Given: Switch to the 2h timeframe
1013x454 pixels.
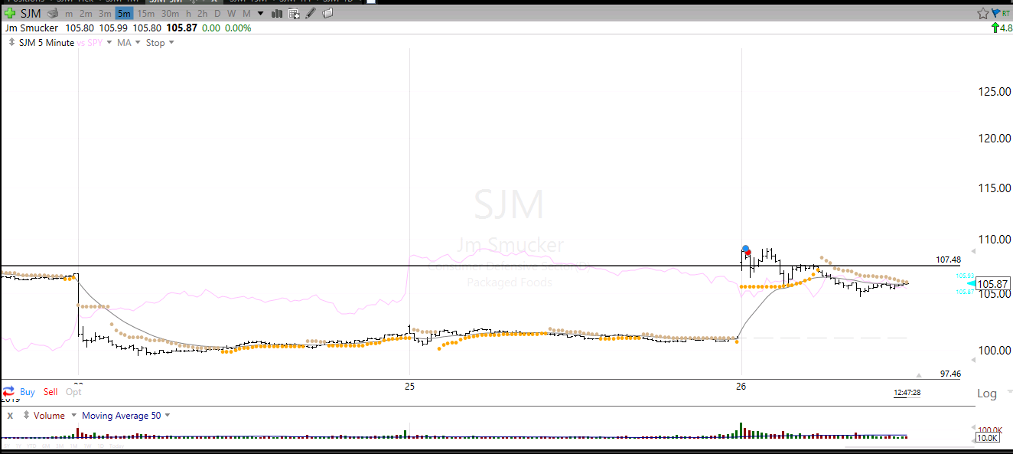Looking at the screenshot, I should (x=202, y=14).
